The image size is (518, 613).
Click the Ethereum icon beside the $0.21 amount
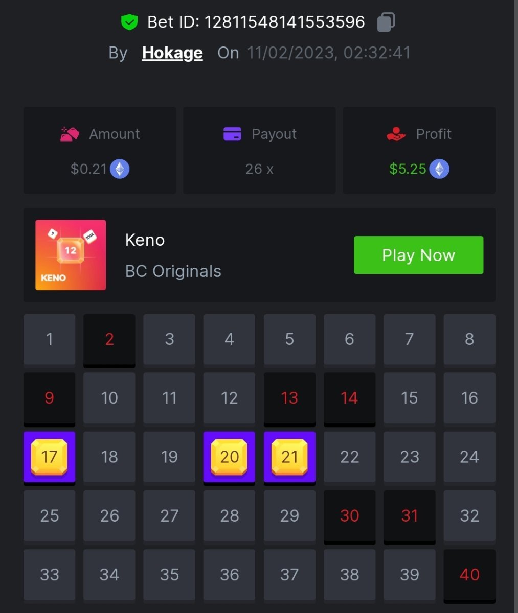[x=120, y=169]
